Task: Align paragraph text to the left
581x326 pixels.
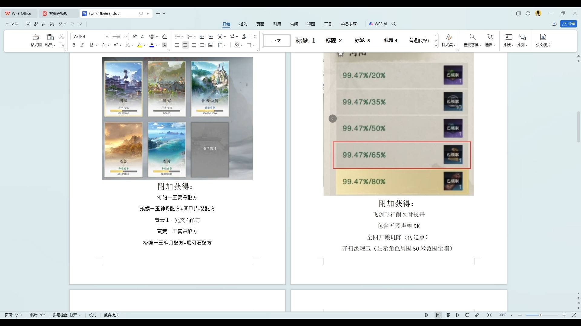Action: 177,45
